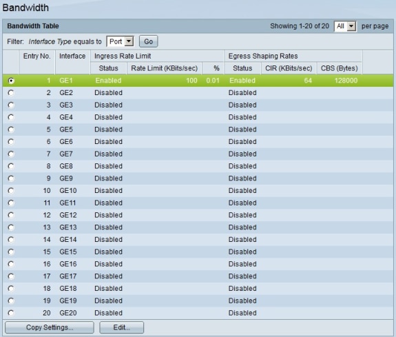Click the Entry No. column header
Screen dimensions: 396x337
(37, 56)
